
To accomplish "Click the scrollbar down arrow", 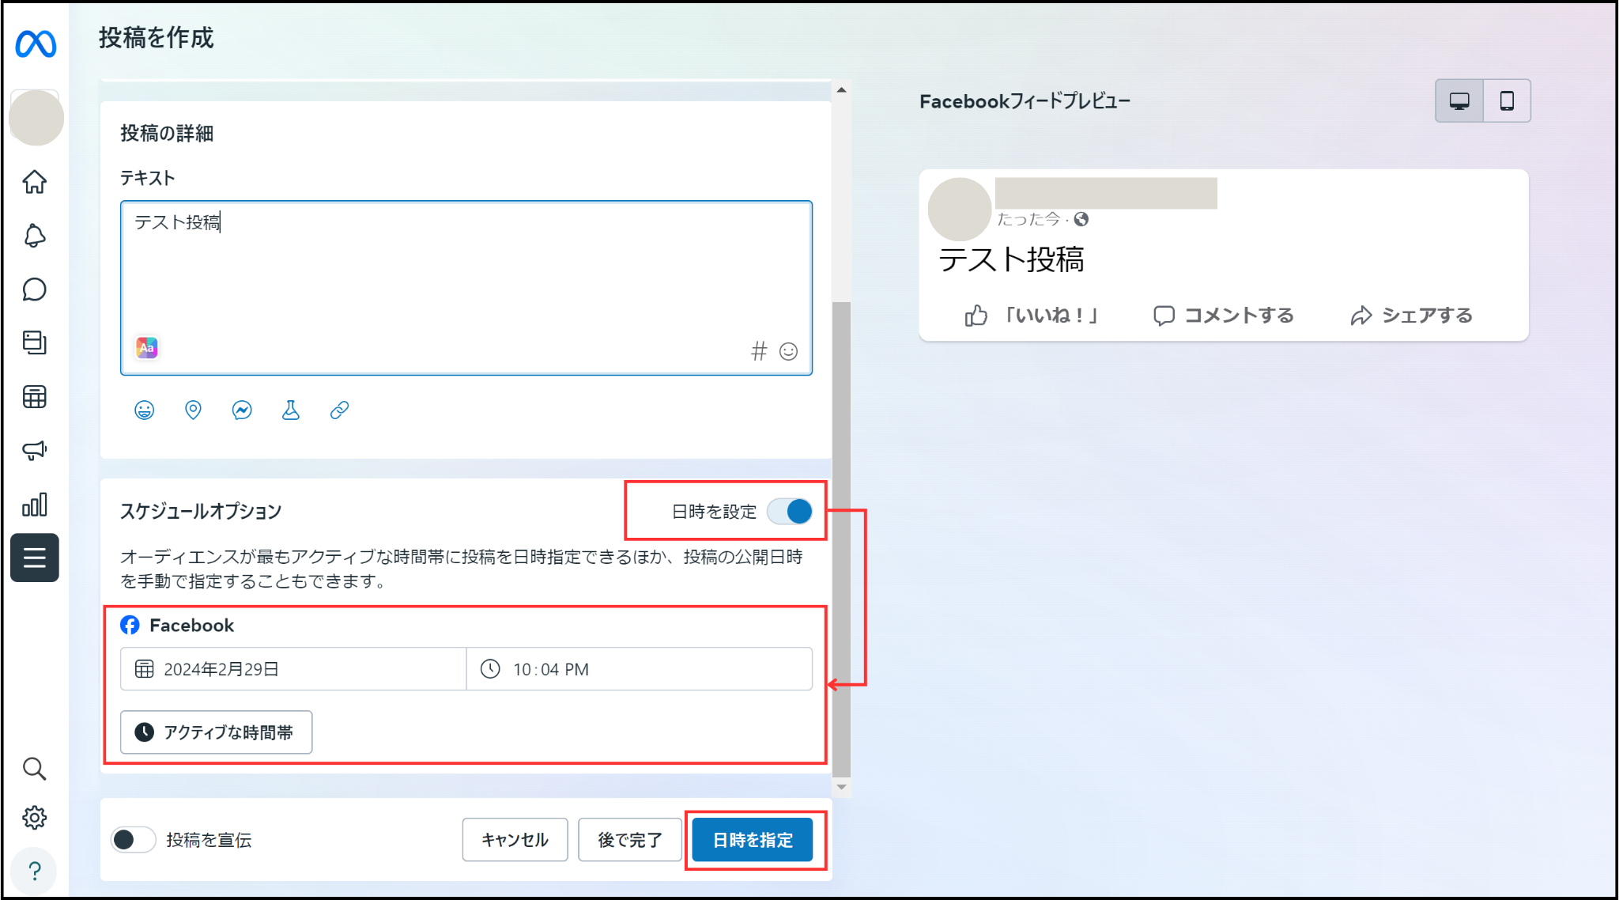I will (x=842, y=787).
